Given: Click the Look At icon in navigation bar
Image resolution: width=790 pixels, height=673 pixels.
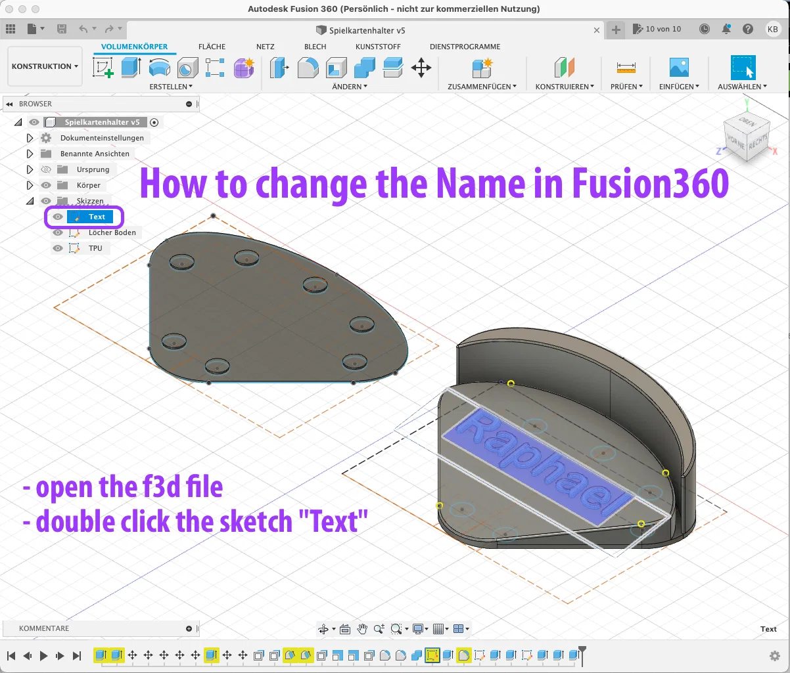Looking at the screenshot, I should (344, 629).
